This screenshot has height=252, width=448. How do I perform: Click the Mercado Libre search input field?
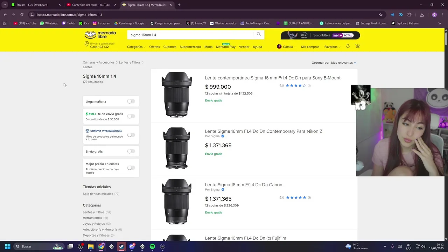[191, 35]
